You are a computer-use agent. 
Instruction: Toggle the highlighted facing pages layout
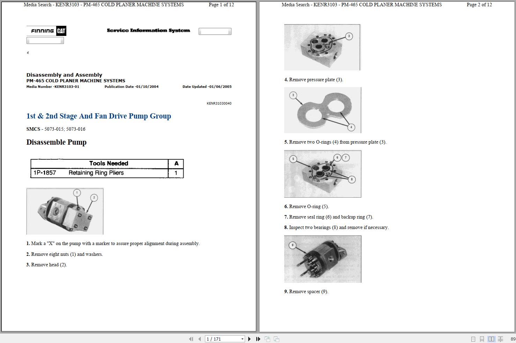coord(492,338)
